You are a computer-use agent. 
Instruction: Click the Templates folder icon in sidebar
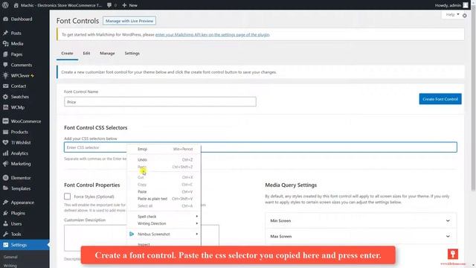5,188
